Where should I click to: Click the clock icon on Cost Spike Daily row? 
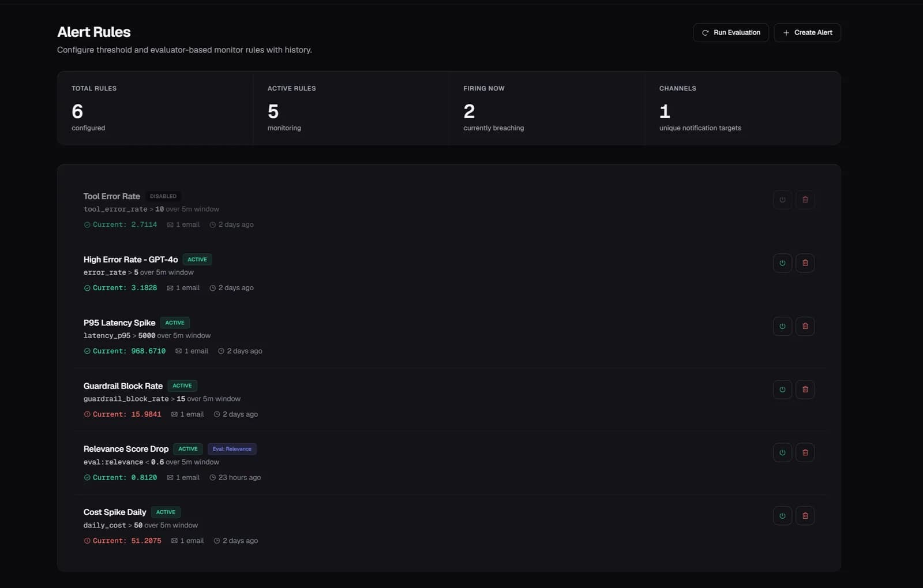217,541
